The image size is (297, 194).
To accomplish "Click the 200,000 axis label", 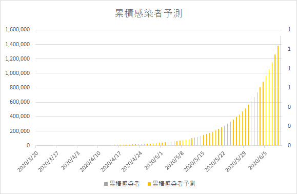I will coord(19,131).
